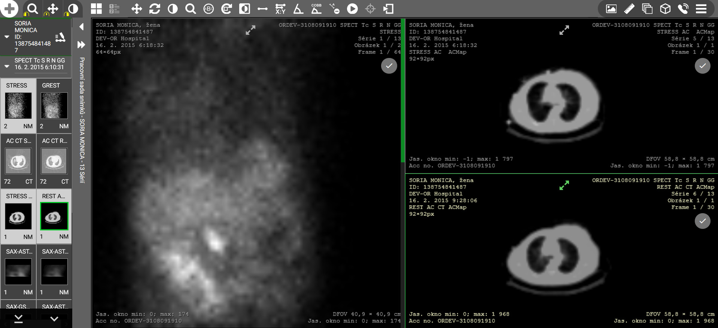Screen dimensions: 718x328
Task: Expand series panel with double arrow
Action: pyautogui.click(x=81, y=45)
